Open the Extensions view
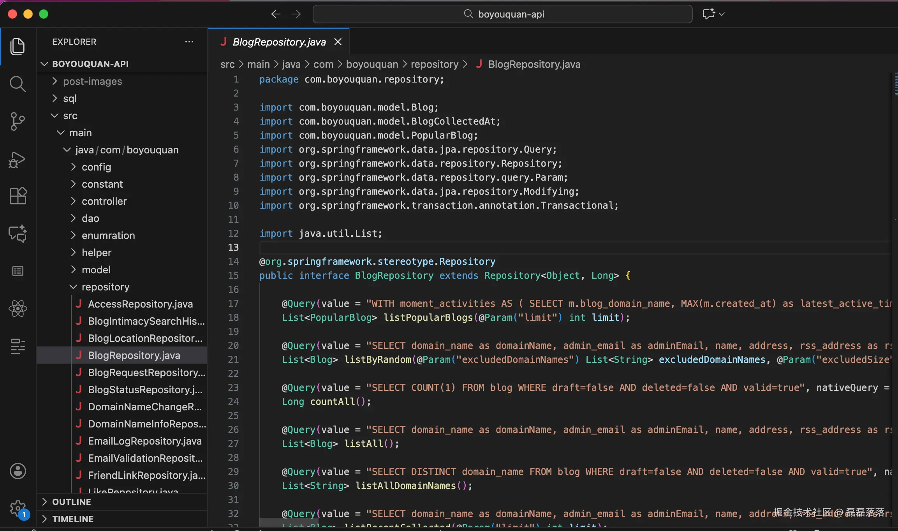The width and height of the screenshot is (898, 531). [x=18, y=195]
